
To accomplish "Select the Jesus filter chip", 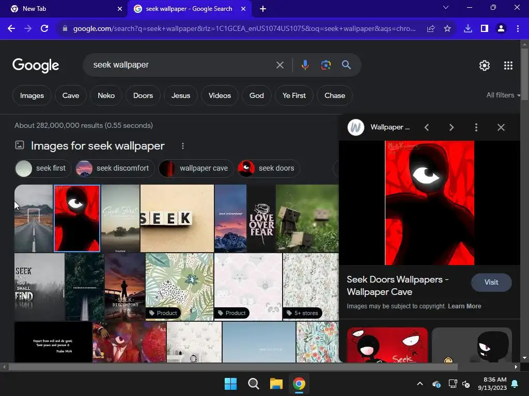I will [x=181, y=95].
